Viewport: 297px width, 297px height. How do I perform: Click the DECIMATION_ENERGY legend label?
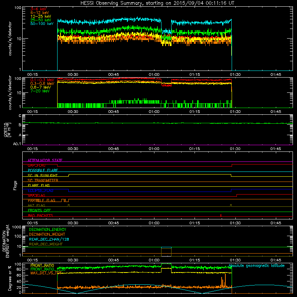click(x=48, y=229)
